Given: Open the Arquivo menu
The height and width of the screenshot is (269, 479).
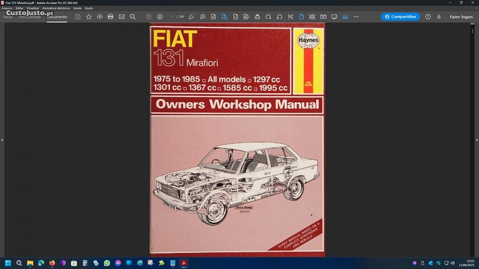Looking at the screenshot, I should tap(7, 8).
